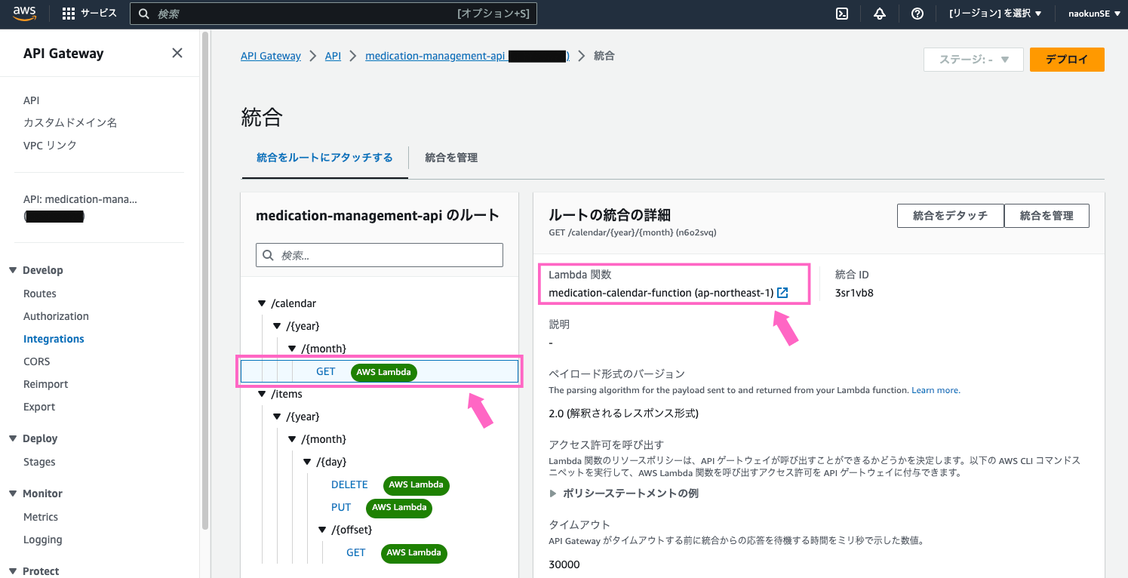Open Reimport in side navigation
Viewport: 1128px width, 578px height.
point(46,384)
